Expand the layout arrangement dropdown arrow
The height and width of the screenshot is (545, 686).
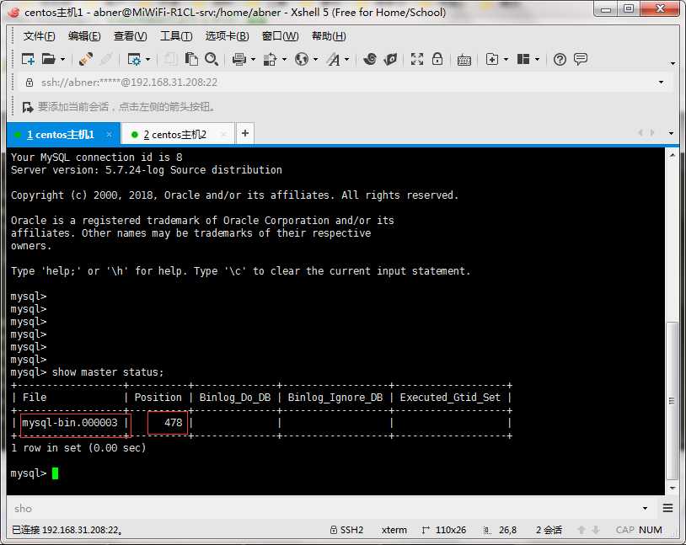[537, 59]
